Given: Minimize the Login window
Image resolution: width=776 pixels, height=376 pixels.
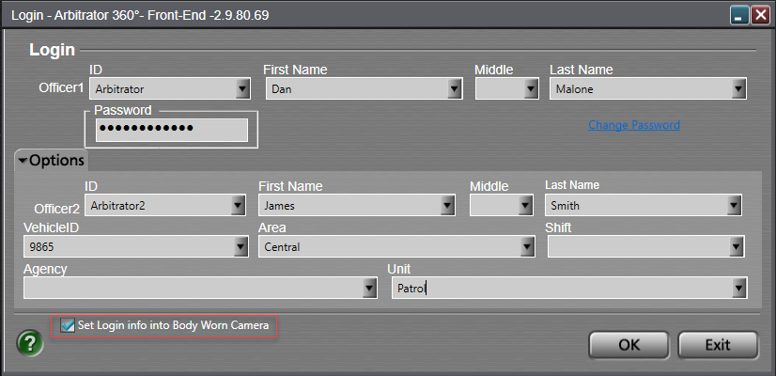Looking at the screenshot, I should coord(740,16).
